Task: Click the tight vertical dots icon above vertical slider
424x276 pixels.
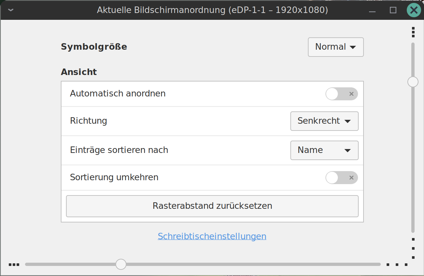Action: click(413, 32)
